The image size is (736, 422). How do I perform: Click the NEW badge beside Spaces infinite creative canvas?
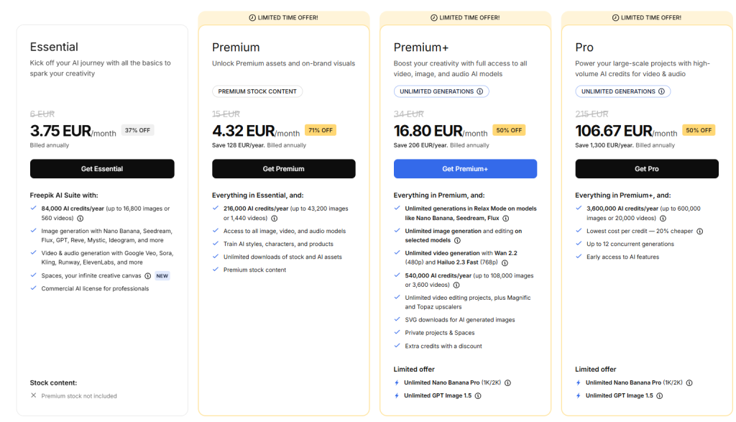tap(162, 276)
